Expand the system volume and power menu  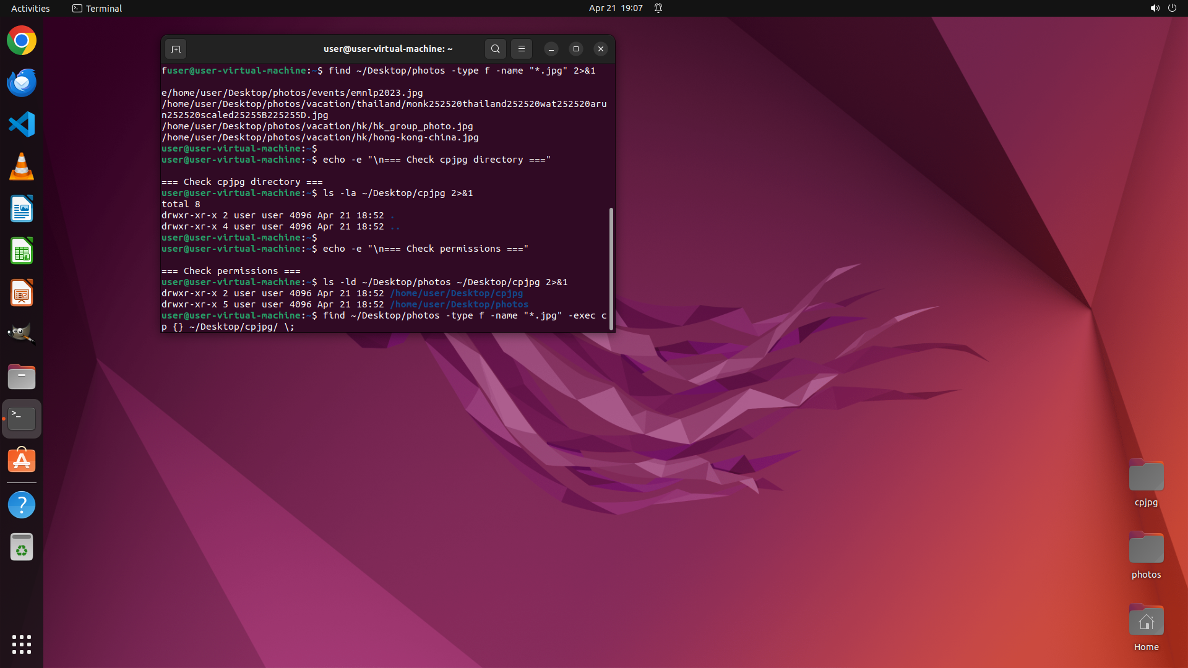click(1163, 8)
